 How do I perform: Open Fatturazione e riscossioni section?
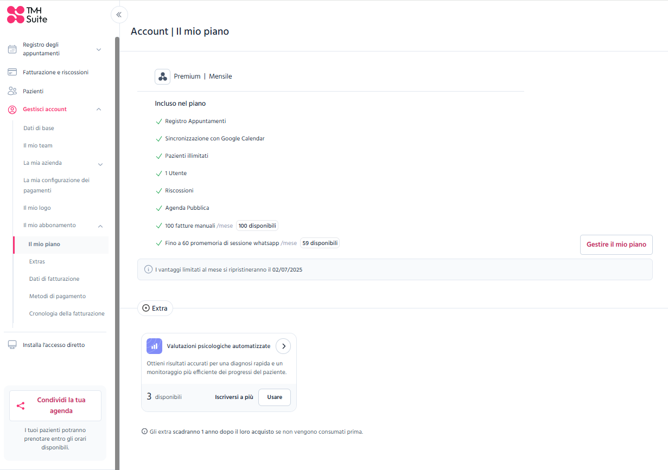[x=55, y=72]
